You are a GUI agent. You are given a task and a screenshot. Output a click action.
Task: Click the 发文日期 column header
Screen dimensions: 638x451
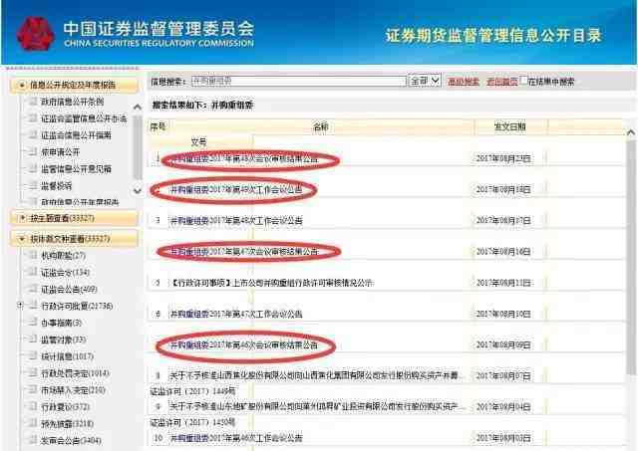click(509, 127)
